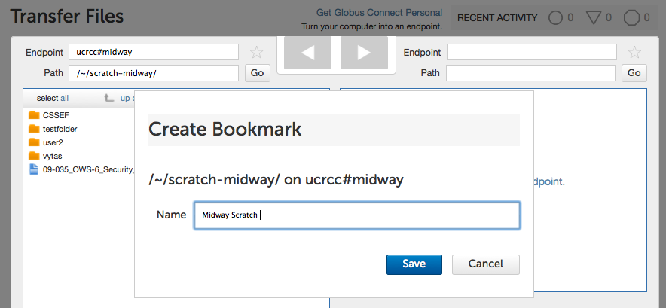Viewport: 666px width, 308px height.
Task: Click the Create Bookmark heading
Action: 225,129
